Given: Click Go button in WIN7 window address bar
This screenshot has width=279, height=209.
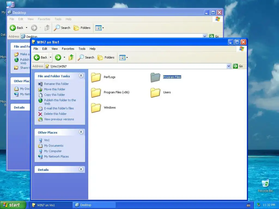Looking at the screenshot, I should pyautogui.click(x=238, y=66).
